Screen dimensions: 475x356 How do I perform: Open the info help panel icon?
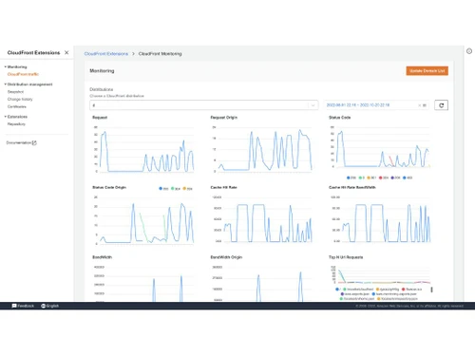pyautogui.click(x=469, y=51)
